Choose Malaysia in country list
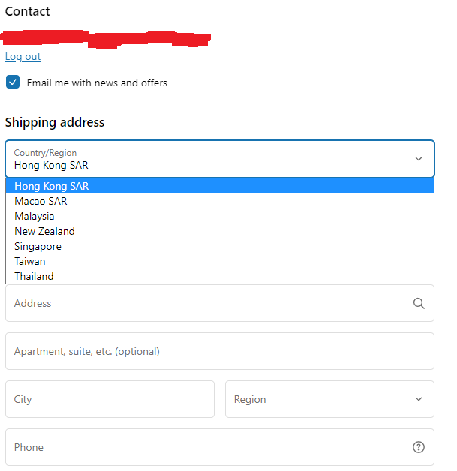The height and width of the screenshot is (471, 457). pos(220,216)
